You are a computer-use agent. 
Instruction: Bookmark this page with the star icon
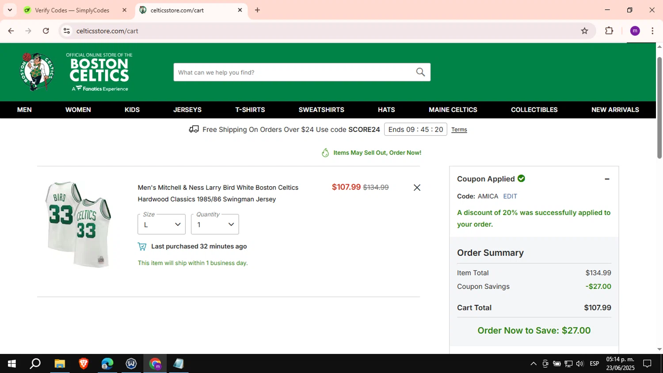tap(584, 31)
